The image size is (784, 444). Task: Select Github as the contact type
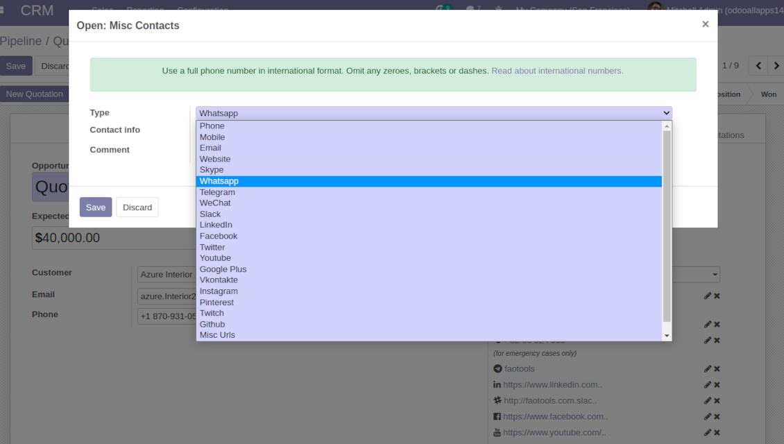point(429,324)
